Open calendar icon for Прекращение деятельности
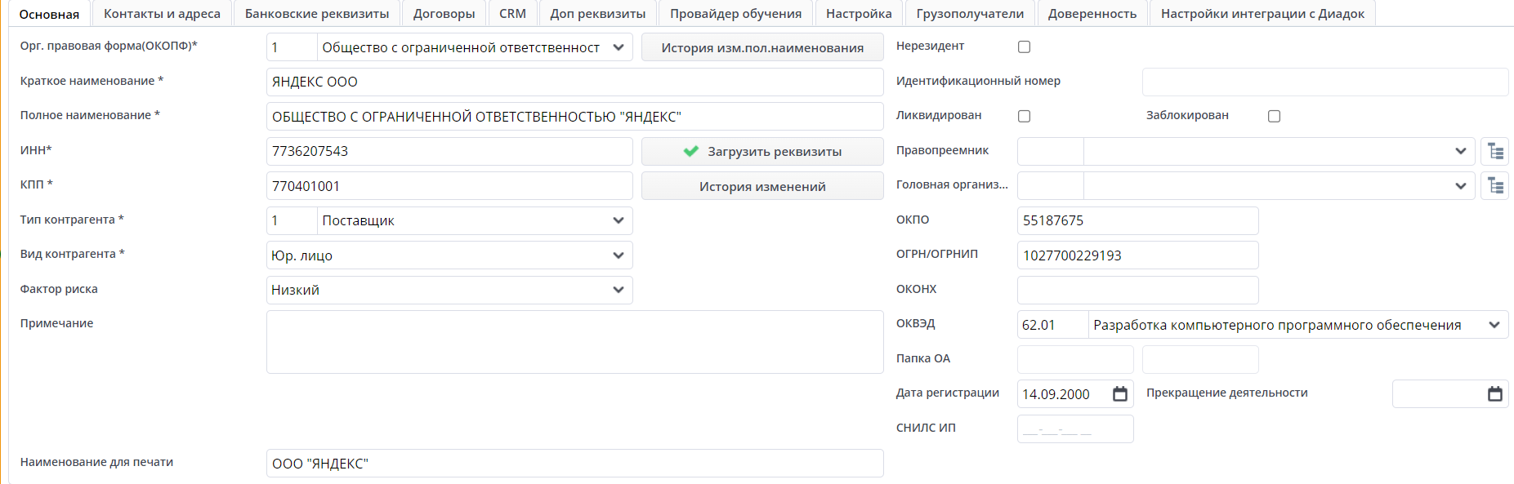The width and height of the screenshot is (1514, 484). click(x=1495, y=394)
